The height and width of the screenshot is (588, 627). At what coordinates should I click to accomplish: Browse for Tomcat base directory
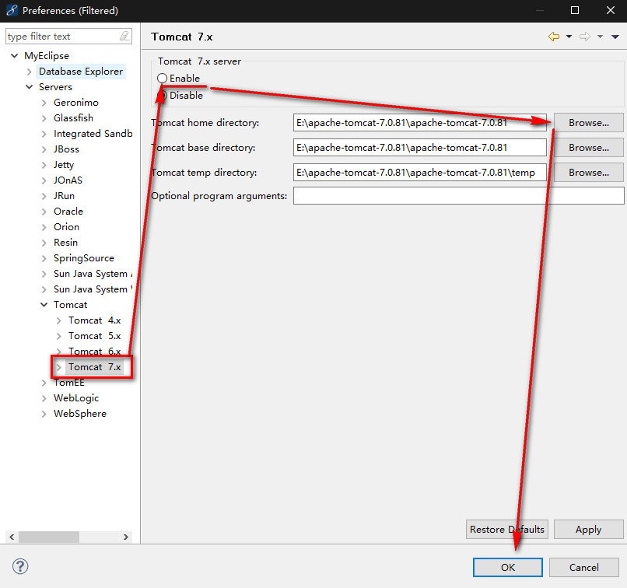(589, 148)
